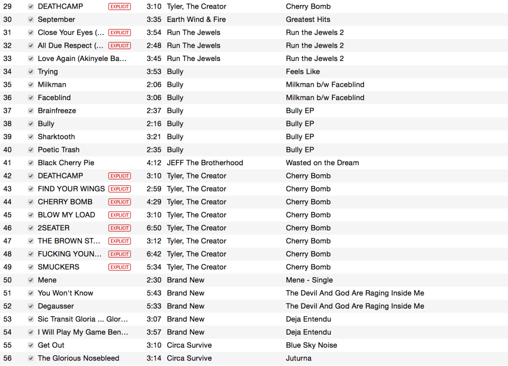This screenshot has height=366, width=508.
Task: Toggle the checkbox beside Get Out
Action: (x=31, y=346)
